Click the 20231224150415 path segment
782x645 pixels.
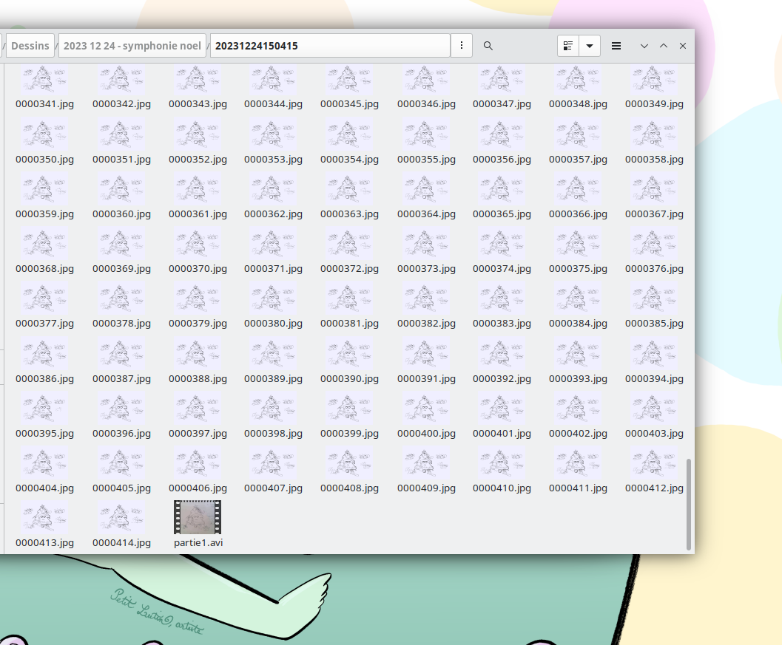coord(330,46)
